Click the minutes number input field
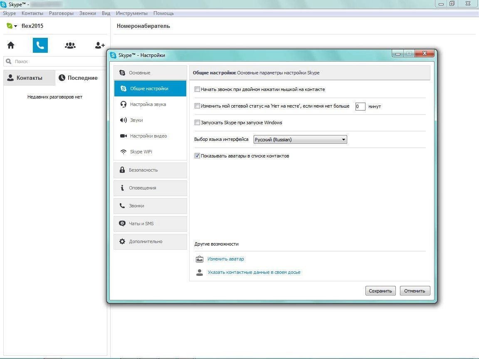Viewport: 479px width, 359px height. [360, 106]
